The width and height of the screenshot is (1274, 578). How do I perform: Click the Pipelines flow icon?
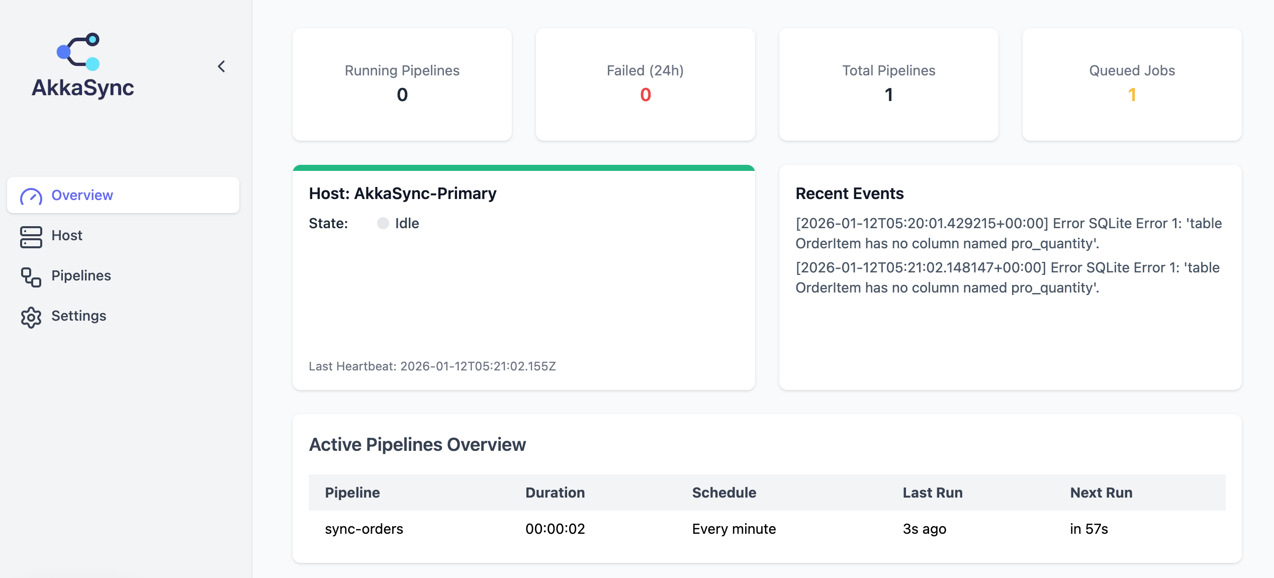click(x=31, y=276)
